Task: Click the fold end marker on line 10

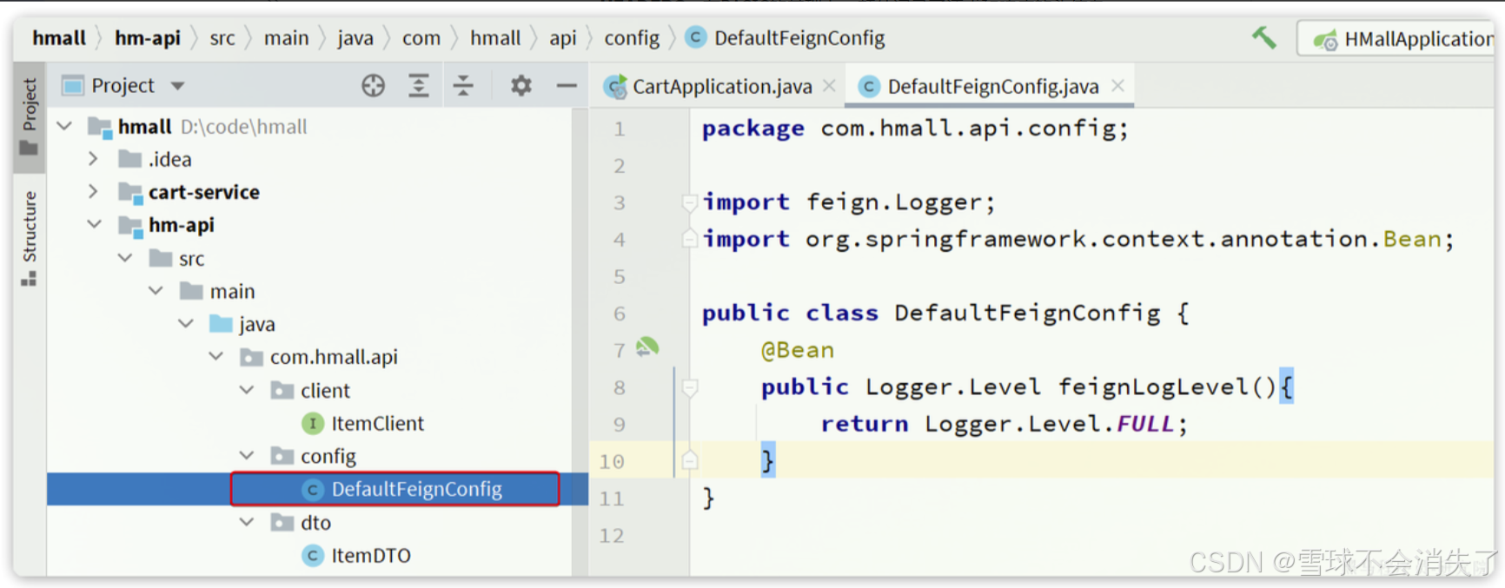Action: click(x=690, y=460)
